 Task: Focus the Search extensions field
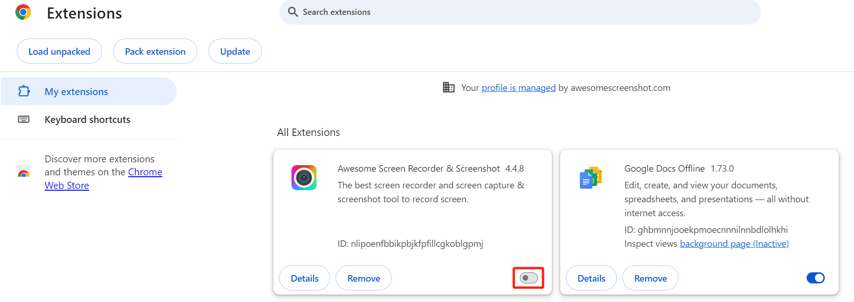(520, 12)
